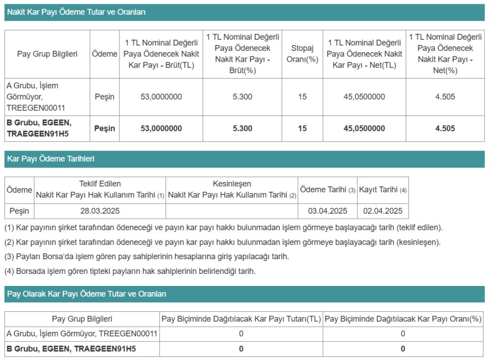This screenshot has height=364, width=491.
Task: Click 4.505 in the A Grubu row
Action: tap(445, 97)
